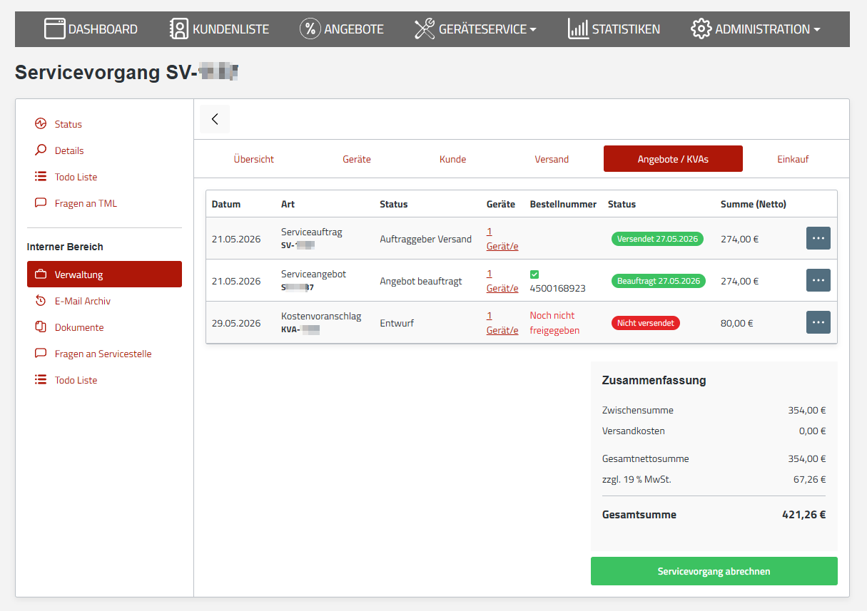Go back with the chevron arrow button
Screen dimensions: 867x611
pyautogui.click(x=215, y=119)
